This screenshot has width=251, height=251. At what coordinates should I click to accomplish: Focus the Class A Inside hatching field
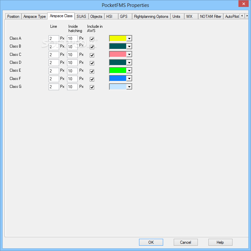point(72,39)
